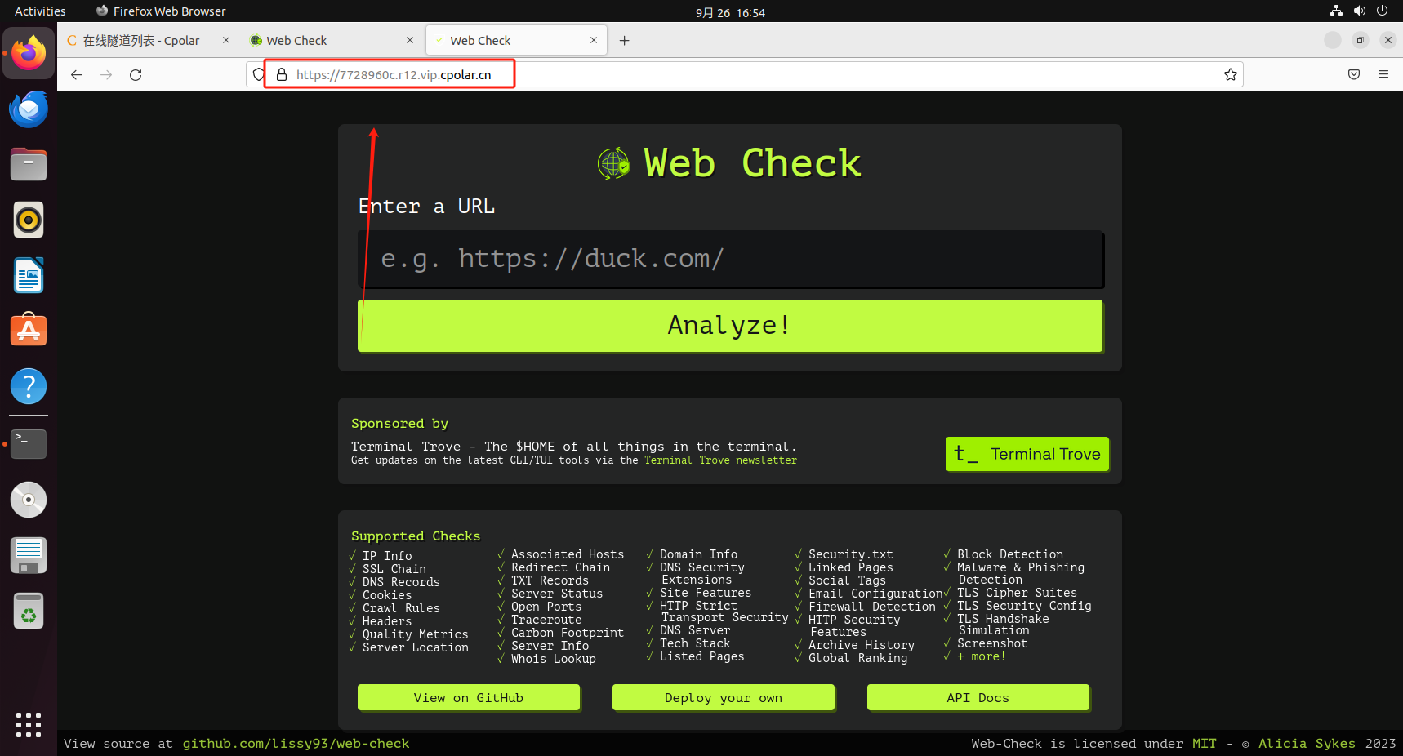Open the Firefox Web Browser app menu

[x=161, y=11]
